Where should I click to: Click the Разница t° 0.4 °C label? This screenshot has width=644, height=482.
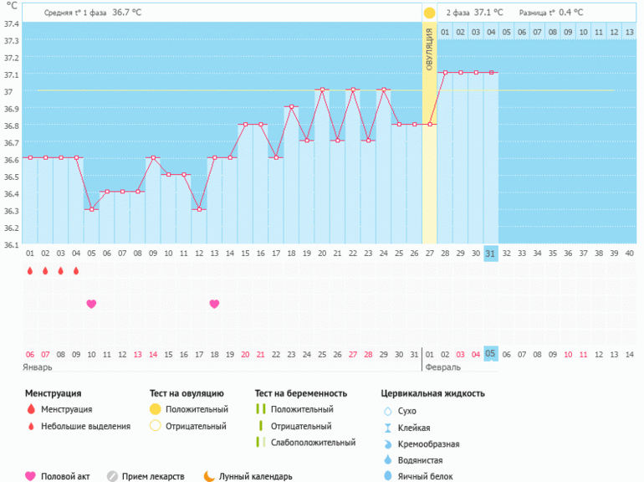[552, 13]
